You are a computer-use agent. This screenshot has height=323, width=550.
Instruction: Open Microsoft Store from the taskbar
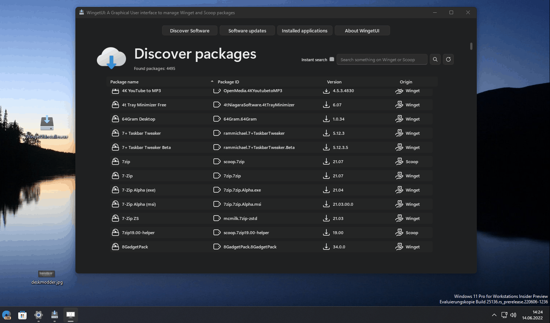pyautogui.click(x=23, y=315)
